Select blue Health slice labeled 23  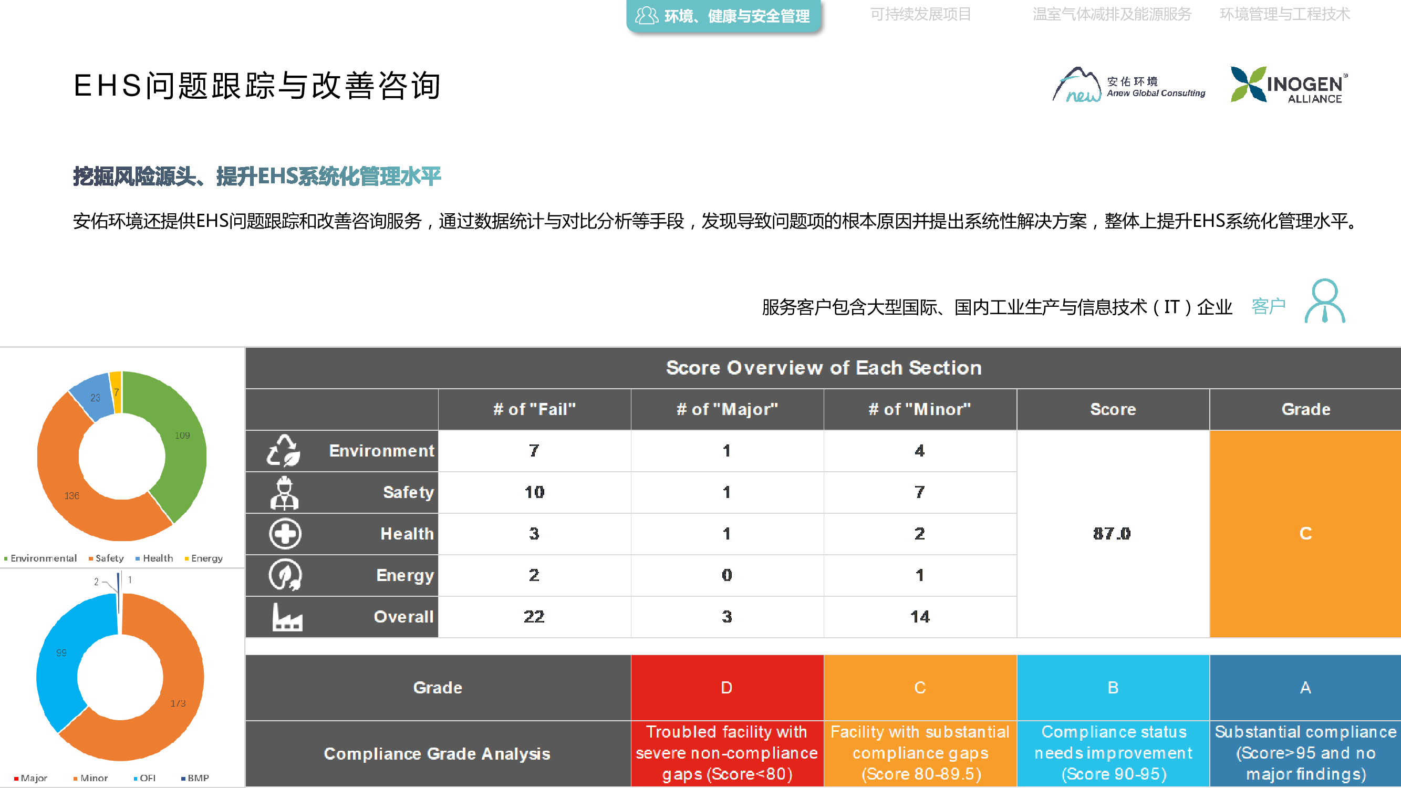click(x=94, y=398)
